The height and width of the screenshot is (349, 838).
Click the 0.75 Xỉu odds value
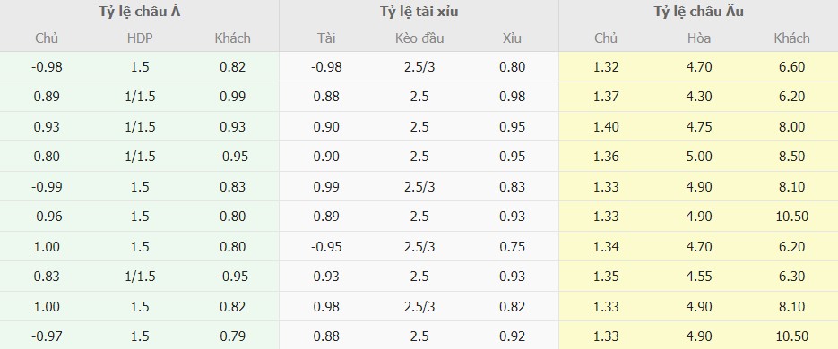click(x=512, y=247)
